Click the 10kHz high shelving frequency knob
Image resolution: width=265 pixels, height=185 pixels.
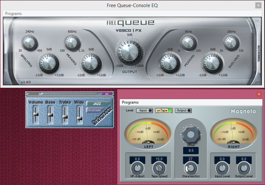click(231, 43)
